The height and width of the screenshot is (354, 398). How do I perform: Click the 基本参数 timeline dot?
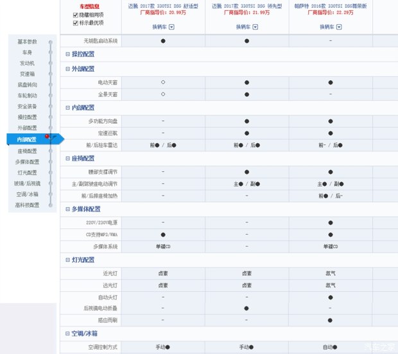[51, 42]
